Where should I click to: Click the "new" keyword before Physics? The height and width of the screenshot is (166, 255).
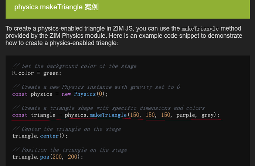point(66,94)
